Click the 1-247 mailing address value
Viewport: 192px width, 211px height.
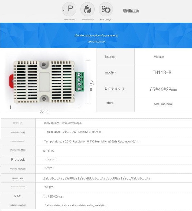pos(48,168)
